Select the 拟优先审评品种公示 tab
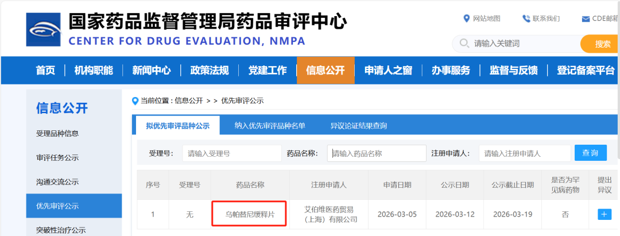 tap(177, 126)
